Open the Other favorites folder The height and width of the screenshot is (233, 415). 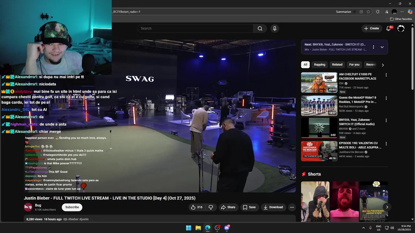tap(401, 19)
